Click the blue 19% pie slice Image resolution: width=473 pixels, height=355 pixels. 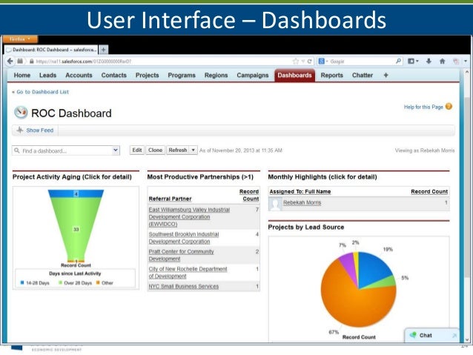tap(373, 267)
